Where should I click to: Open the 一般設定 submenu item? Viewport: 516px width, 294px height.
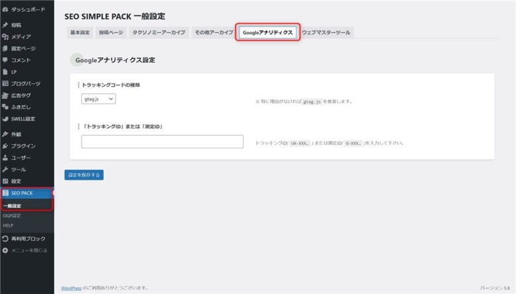pyautogui.click(x=12, y=206)
